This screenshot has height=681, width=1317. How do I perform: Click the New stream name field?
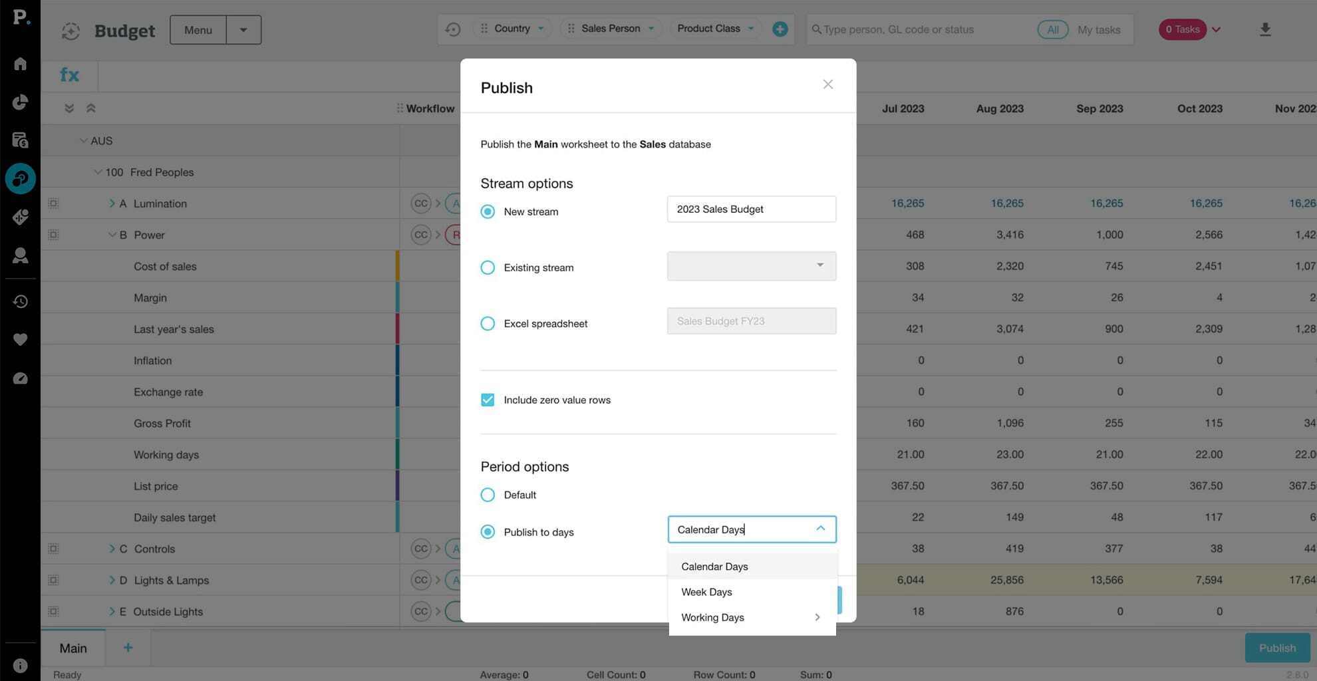pyautogui.click(x=751, y=209)
